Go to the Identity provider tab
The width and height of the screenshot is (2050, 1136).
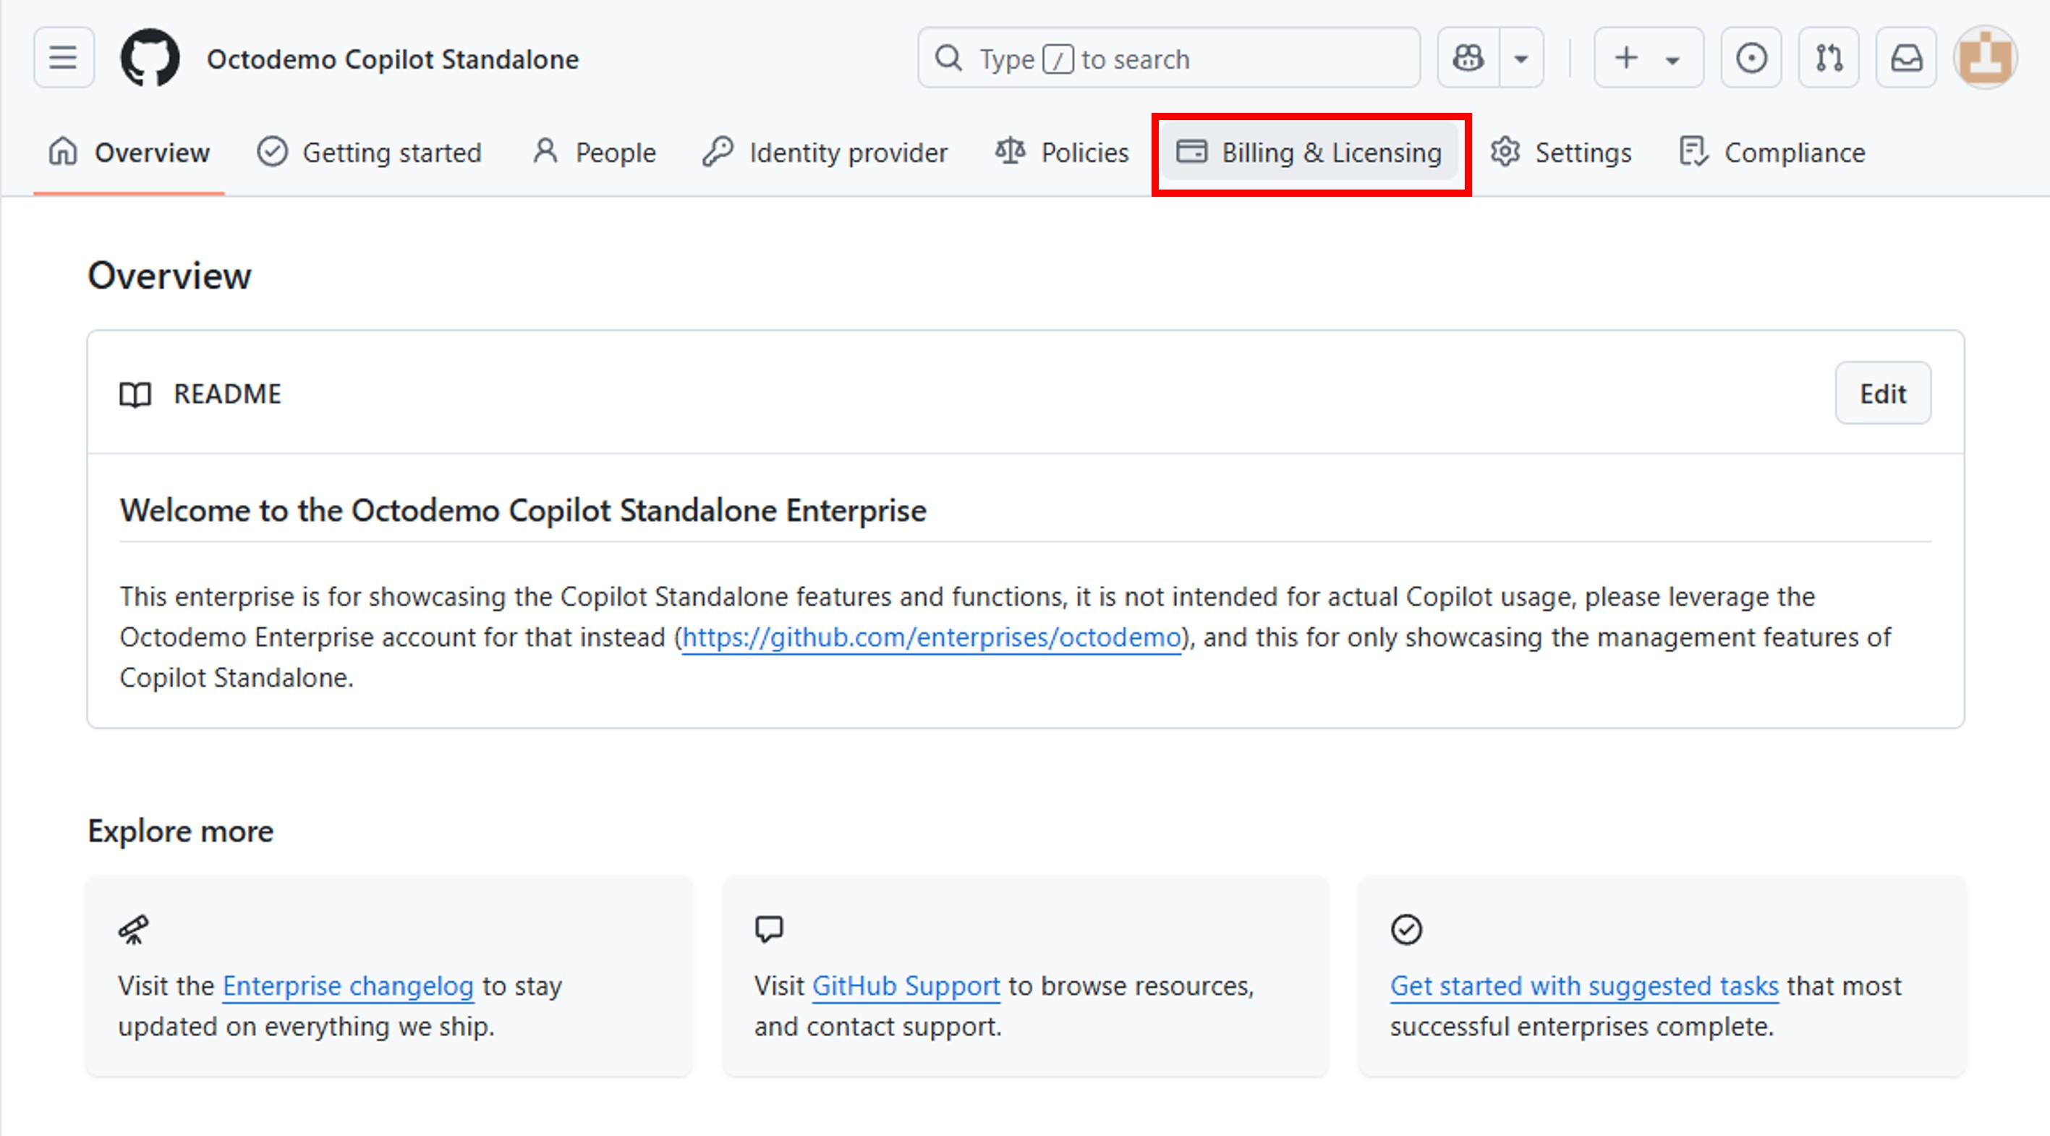(x=825, y=152)
